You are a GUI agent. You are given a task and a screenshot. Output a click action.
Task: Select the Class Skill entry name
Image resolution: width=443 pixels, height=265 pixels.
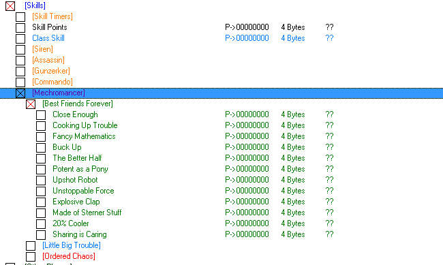[48, 38]
